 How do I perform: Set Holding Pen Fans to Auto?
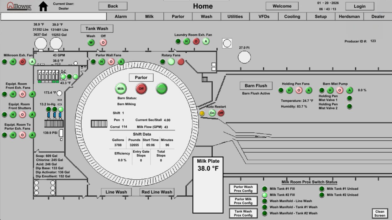point(309,90)
